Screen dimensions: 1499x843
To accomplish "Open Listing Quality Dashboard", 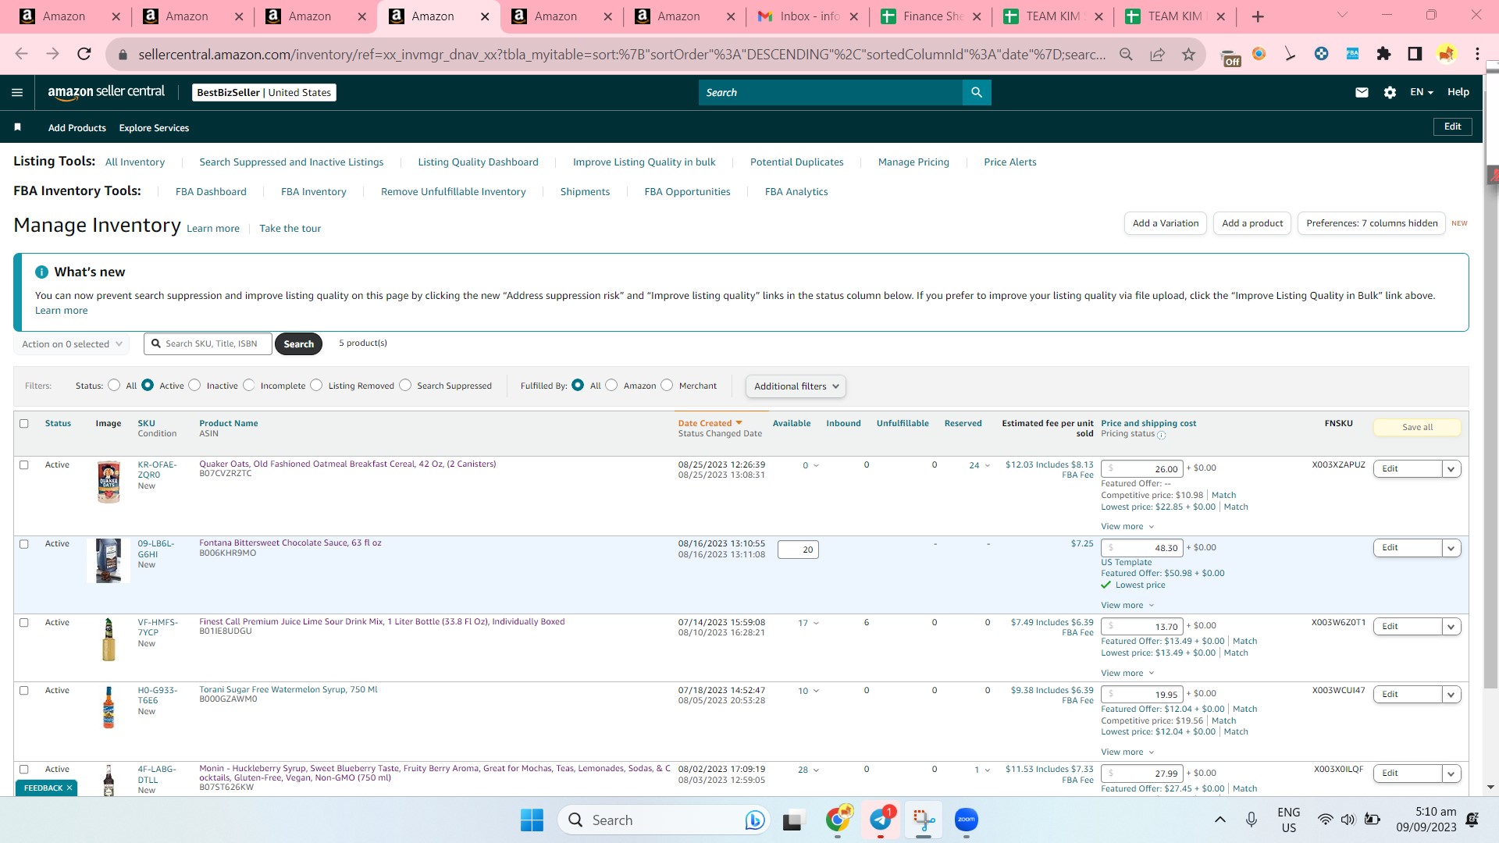I will (x=478, y=162).
